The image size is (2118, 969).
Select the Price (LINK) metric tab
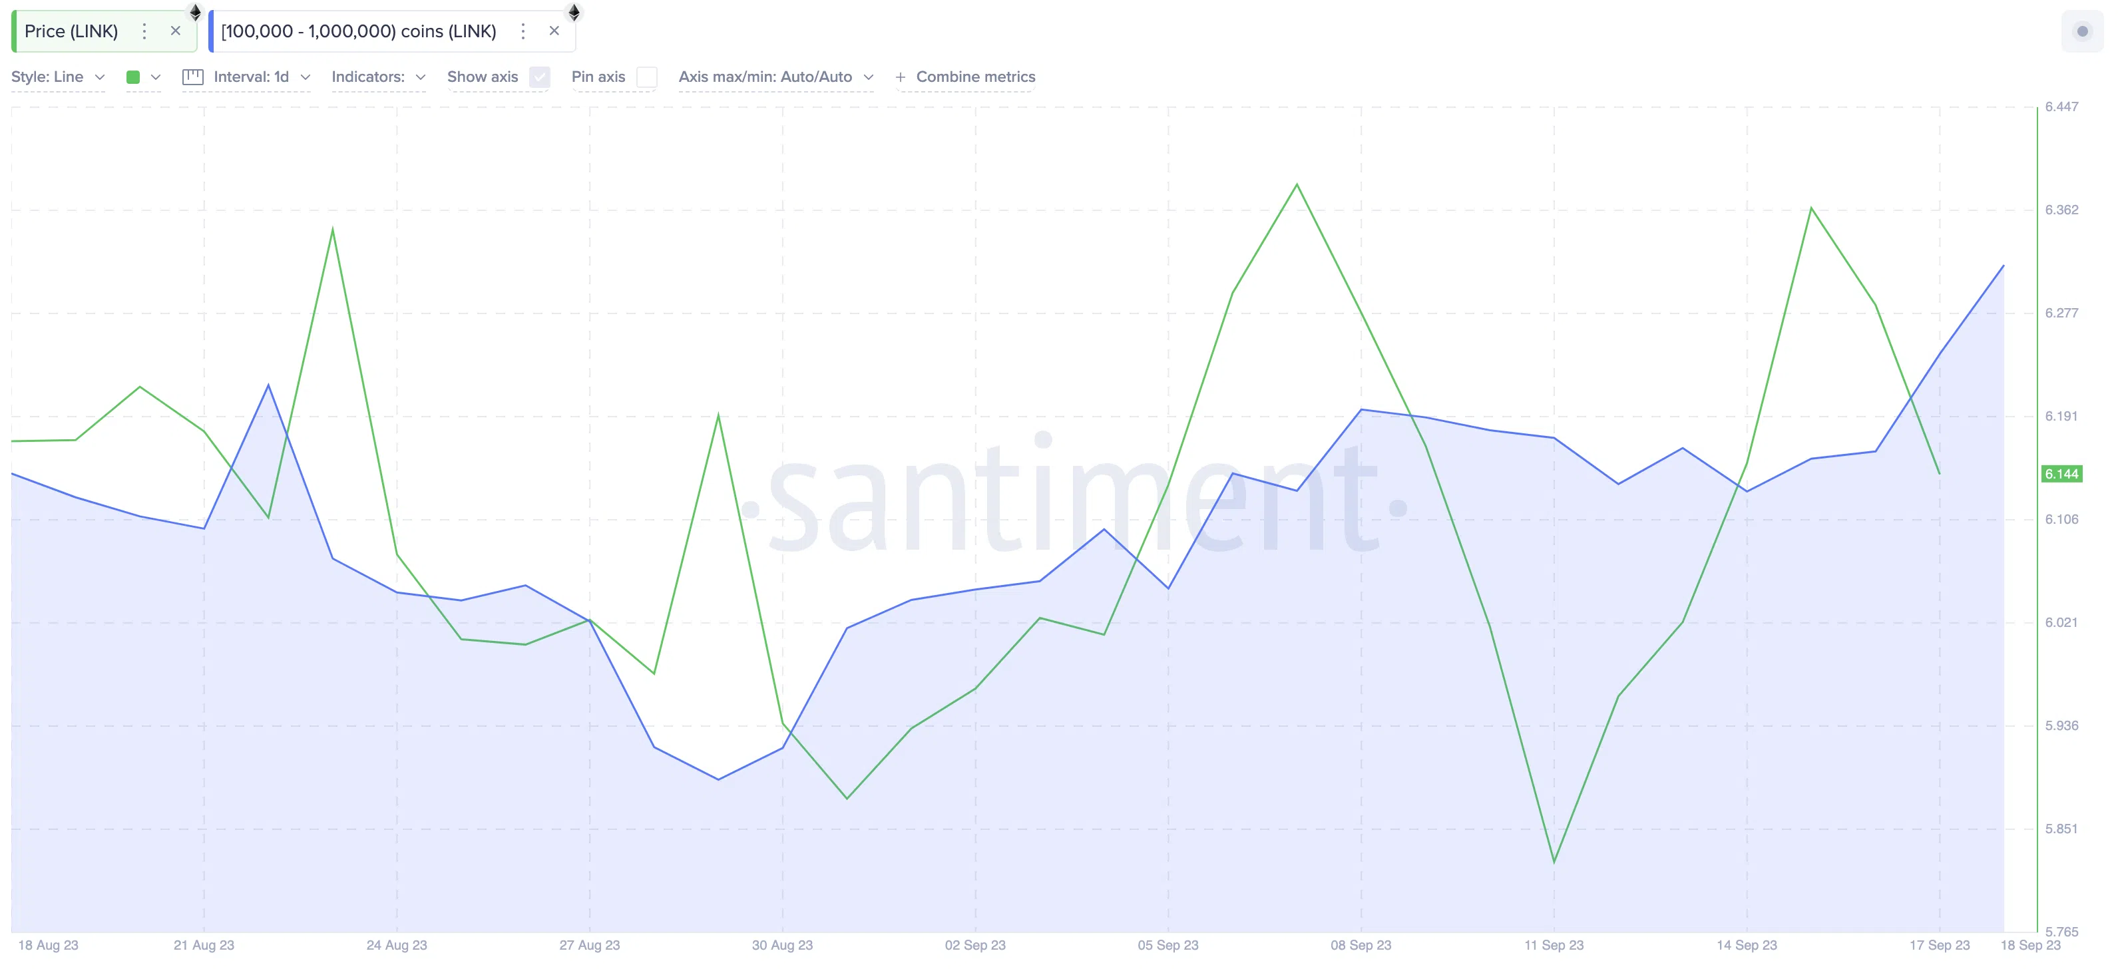[x=71, y=31]
